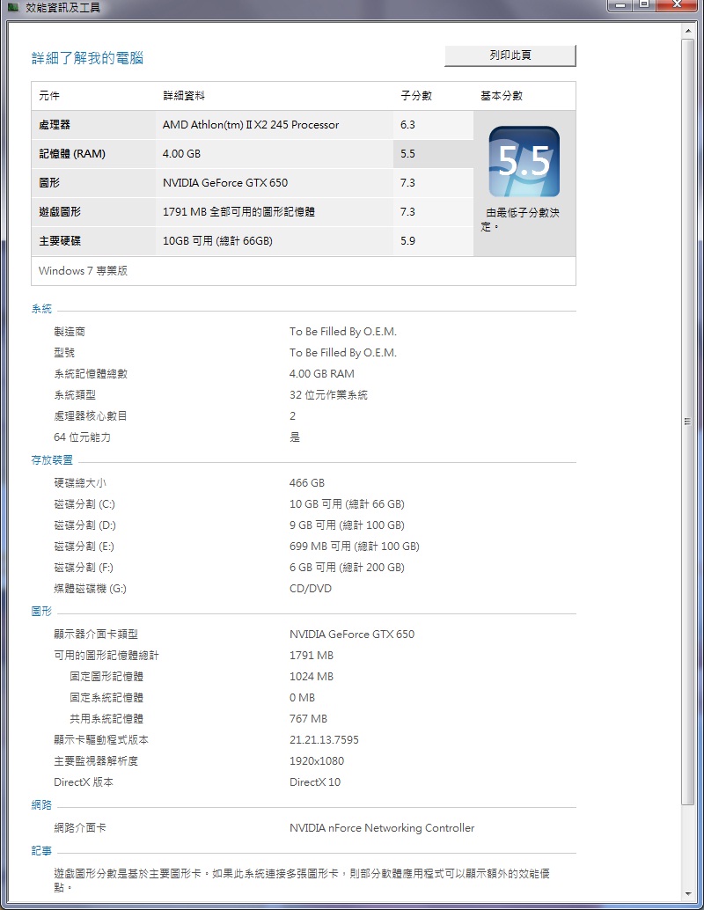Click scrollbar up arrow
The height and width of the screenshot is (910, 704).
pyautogui.click(x=688, y=30)
